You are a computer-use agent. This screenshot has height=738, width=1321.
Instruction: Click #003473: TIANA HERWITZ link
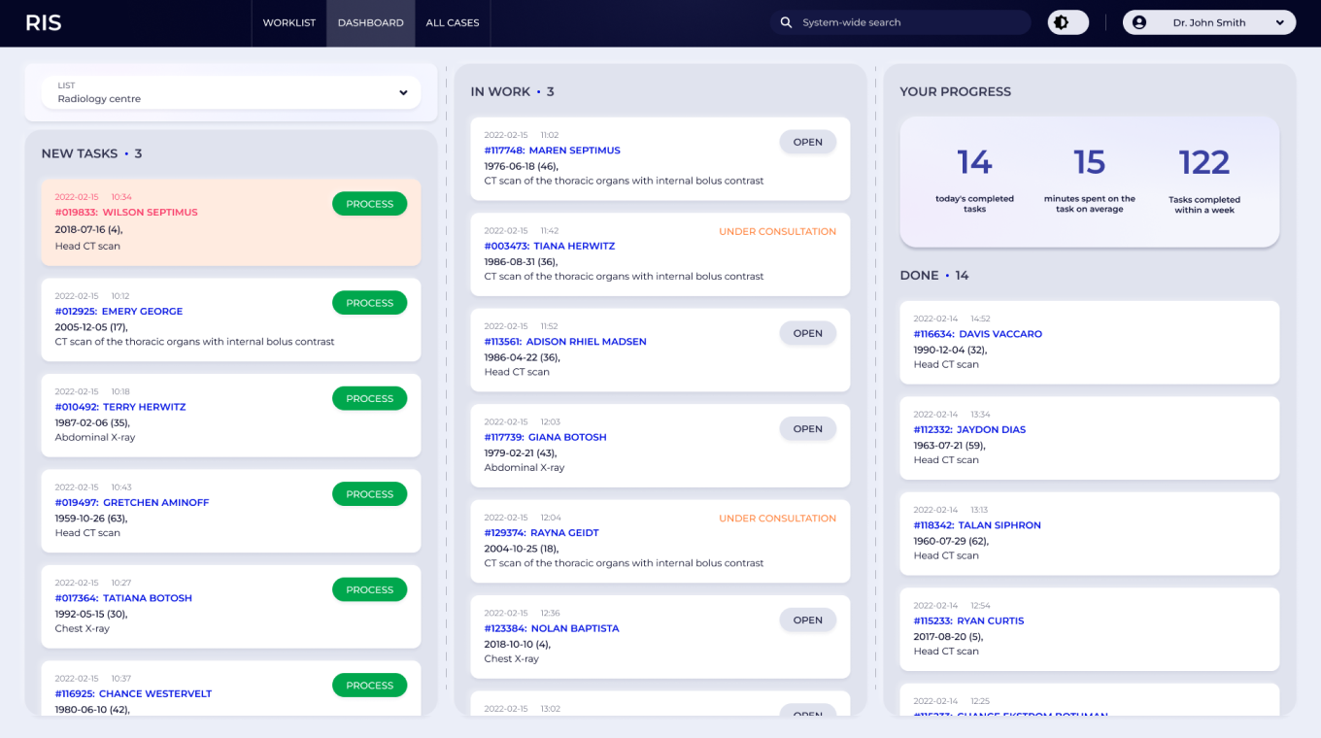[550, 246]
